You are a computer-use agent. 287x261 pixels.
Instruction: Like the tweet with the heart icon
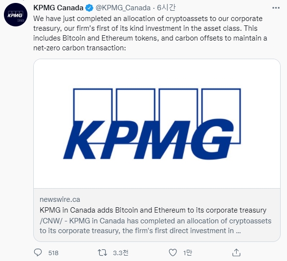[x=173, y=253]
